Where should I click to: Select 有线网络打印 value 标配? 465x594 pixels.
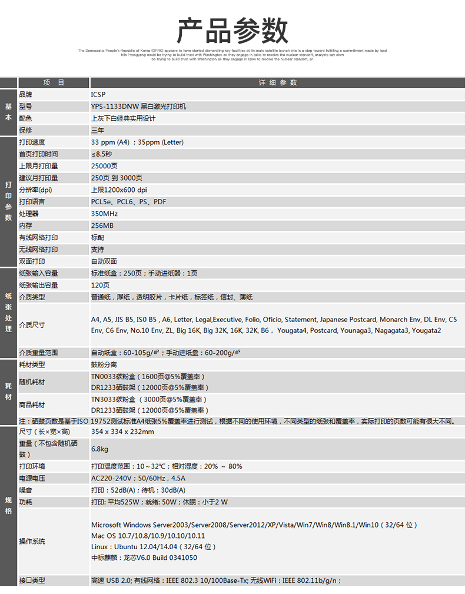[97, 237]
